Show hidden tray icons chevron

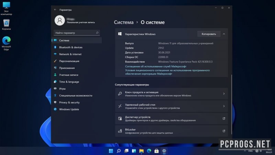(x=245, y=151)
